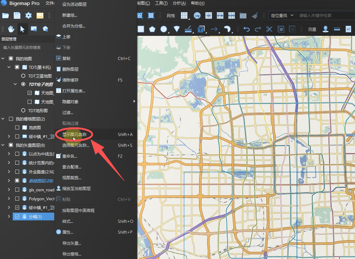
Task: Click the yellow picture icon
Action: click(40, 15)
